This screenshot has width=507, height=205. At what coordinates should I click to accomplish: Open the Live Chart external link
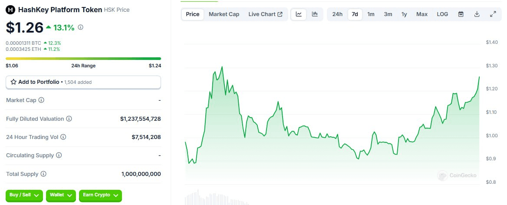[x=266, y=14]
